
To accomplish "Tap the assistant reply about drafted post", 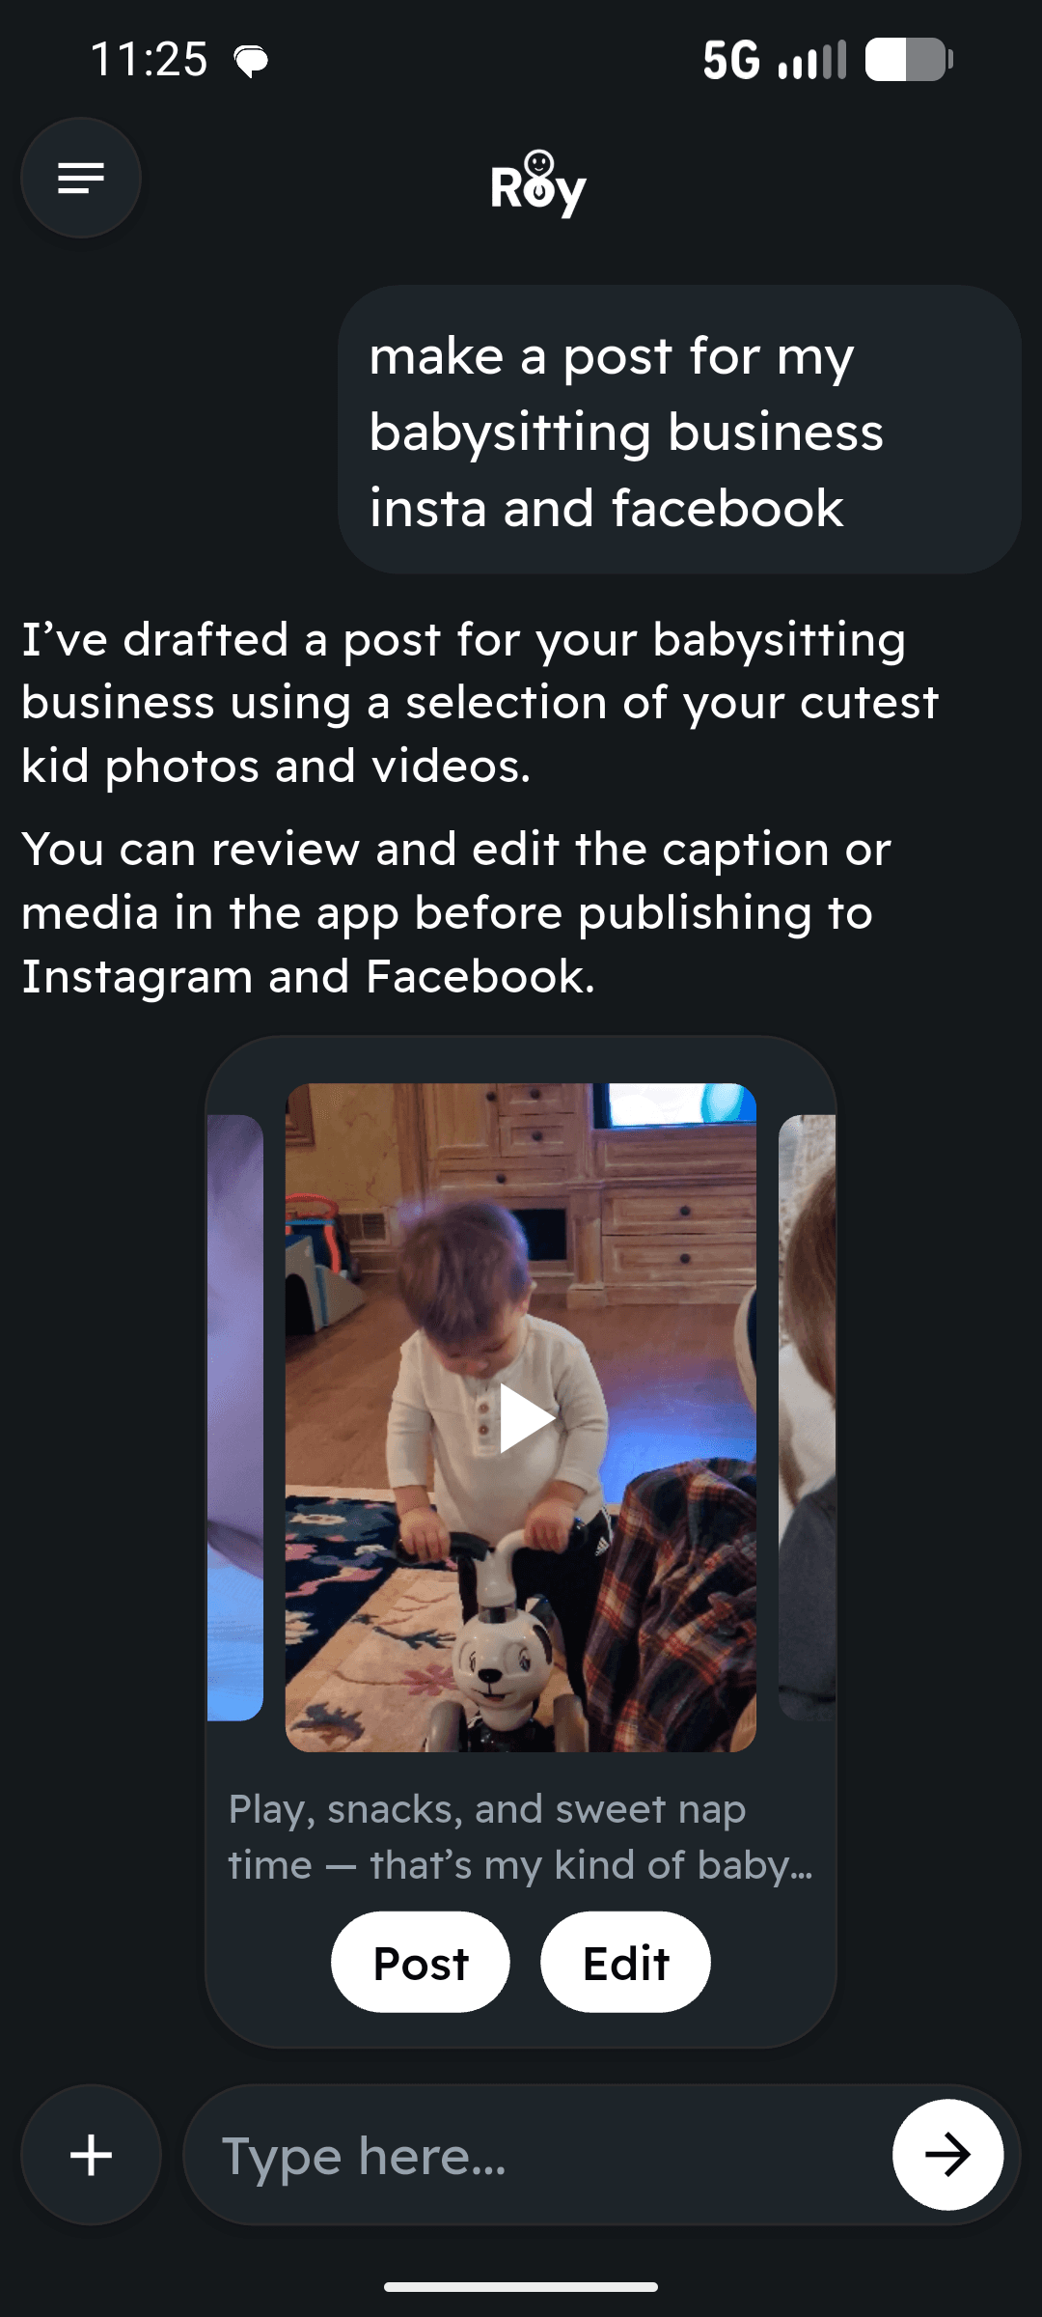I will (480, 703).
